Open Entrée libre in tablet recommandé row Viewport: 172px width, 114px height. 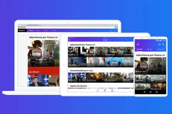128,78
